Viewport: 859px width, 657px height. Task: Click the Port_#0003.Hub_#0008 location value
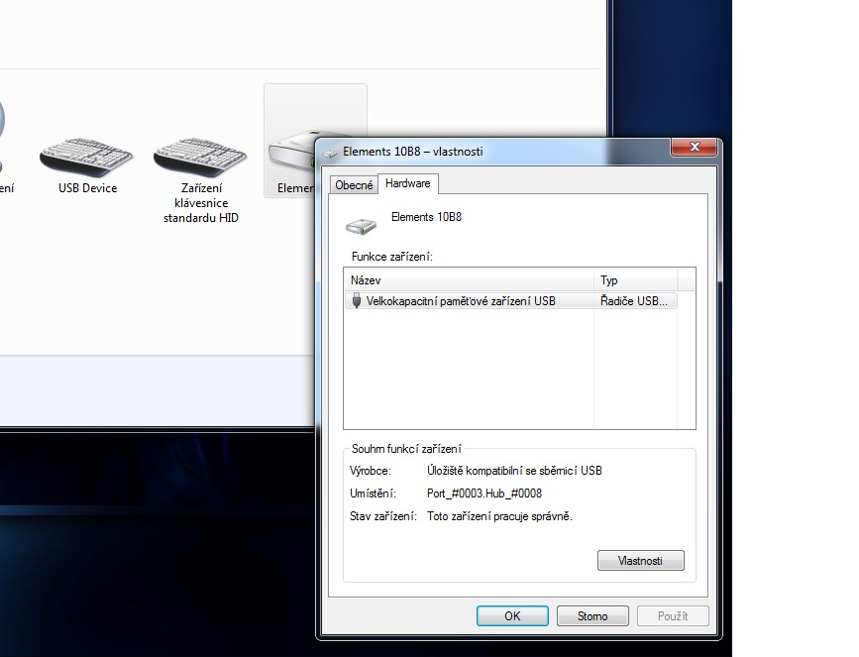pos(484,493)
